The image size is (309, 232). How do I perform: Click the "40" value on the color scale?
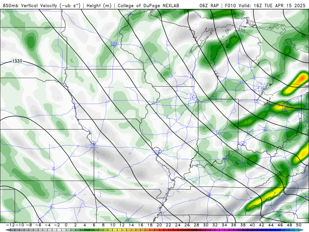pyautogui.click(x=252, y=225)
